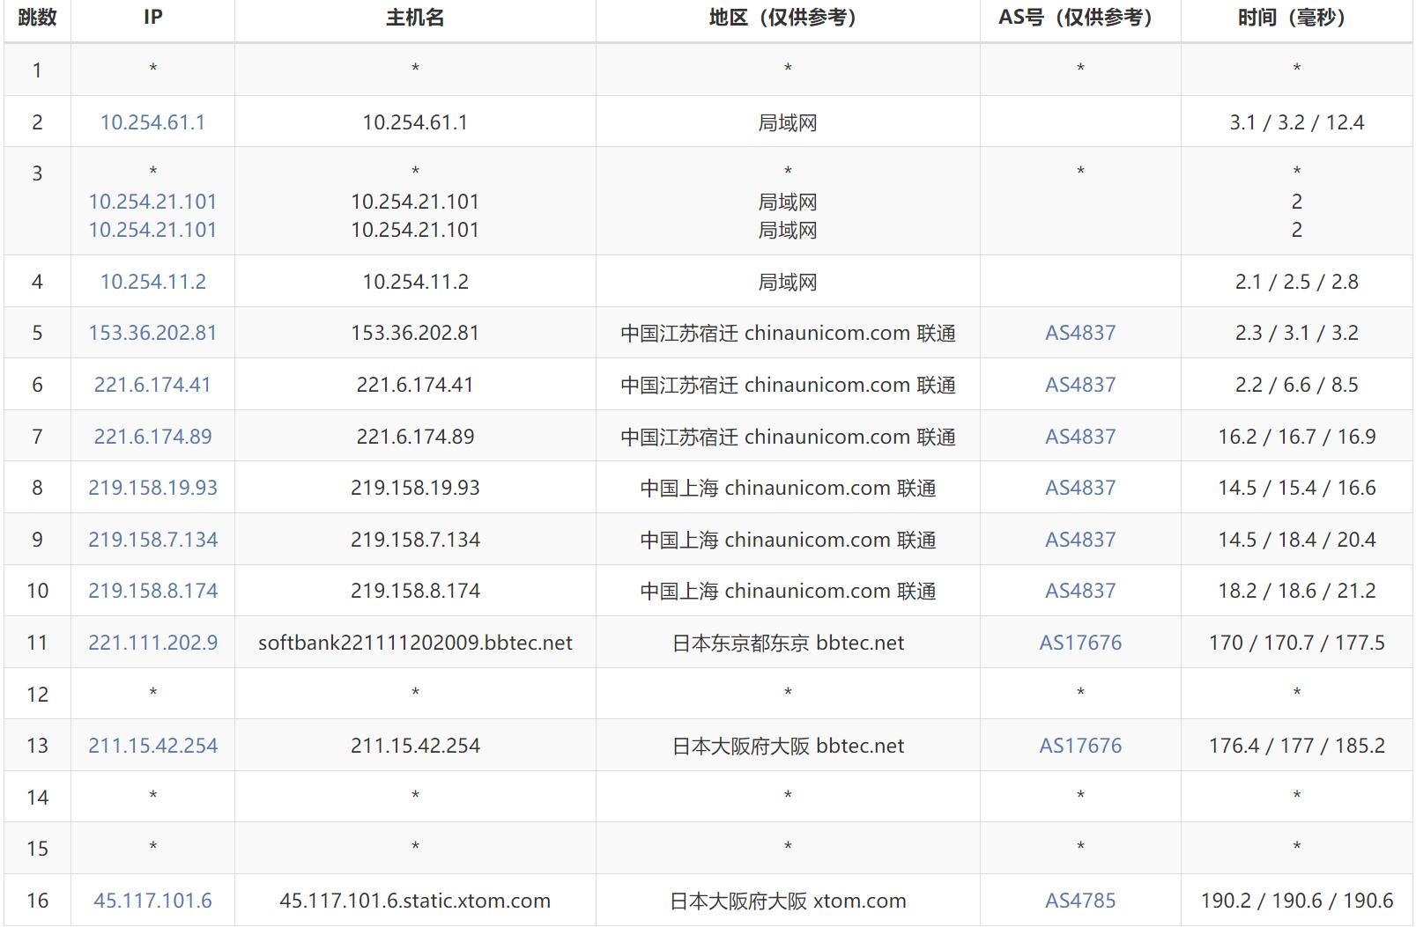Image resolution: width=1416 pixels, height=927 pixels.
Task: Open IP link 10.254.11.2
Action: click(x=152, y=282)
